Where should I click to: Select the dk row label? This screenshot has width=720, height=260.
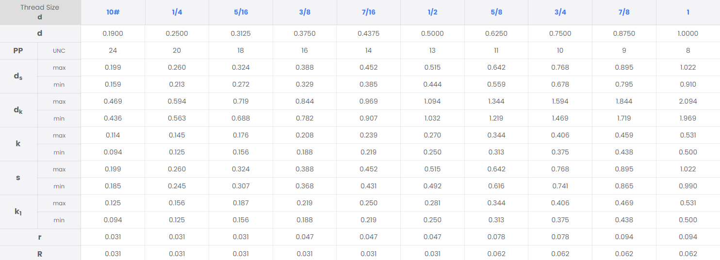coord(18,110)
